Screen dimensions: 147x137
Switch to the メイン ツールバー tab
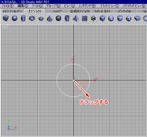[x=12, y=11]
